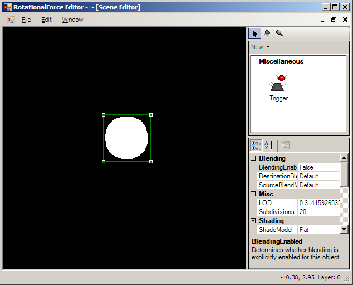Click the Property Pages icon
The height and width of the screenshot is (285, 353).
click(285, 146)
